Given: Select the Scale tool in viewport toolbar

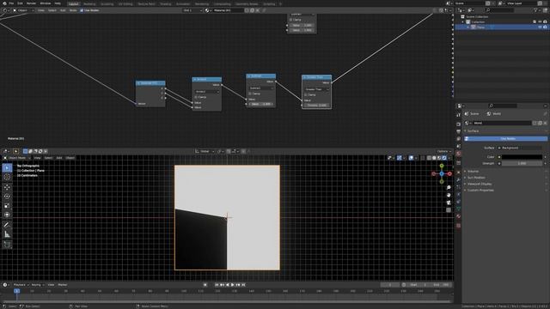Looking at the screenshot, I should coord(7,206).
